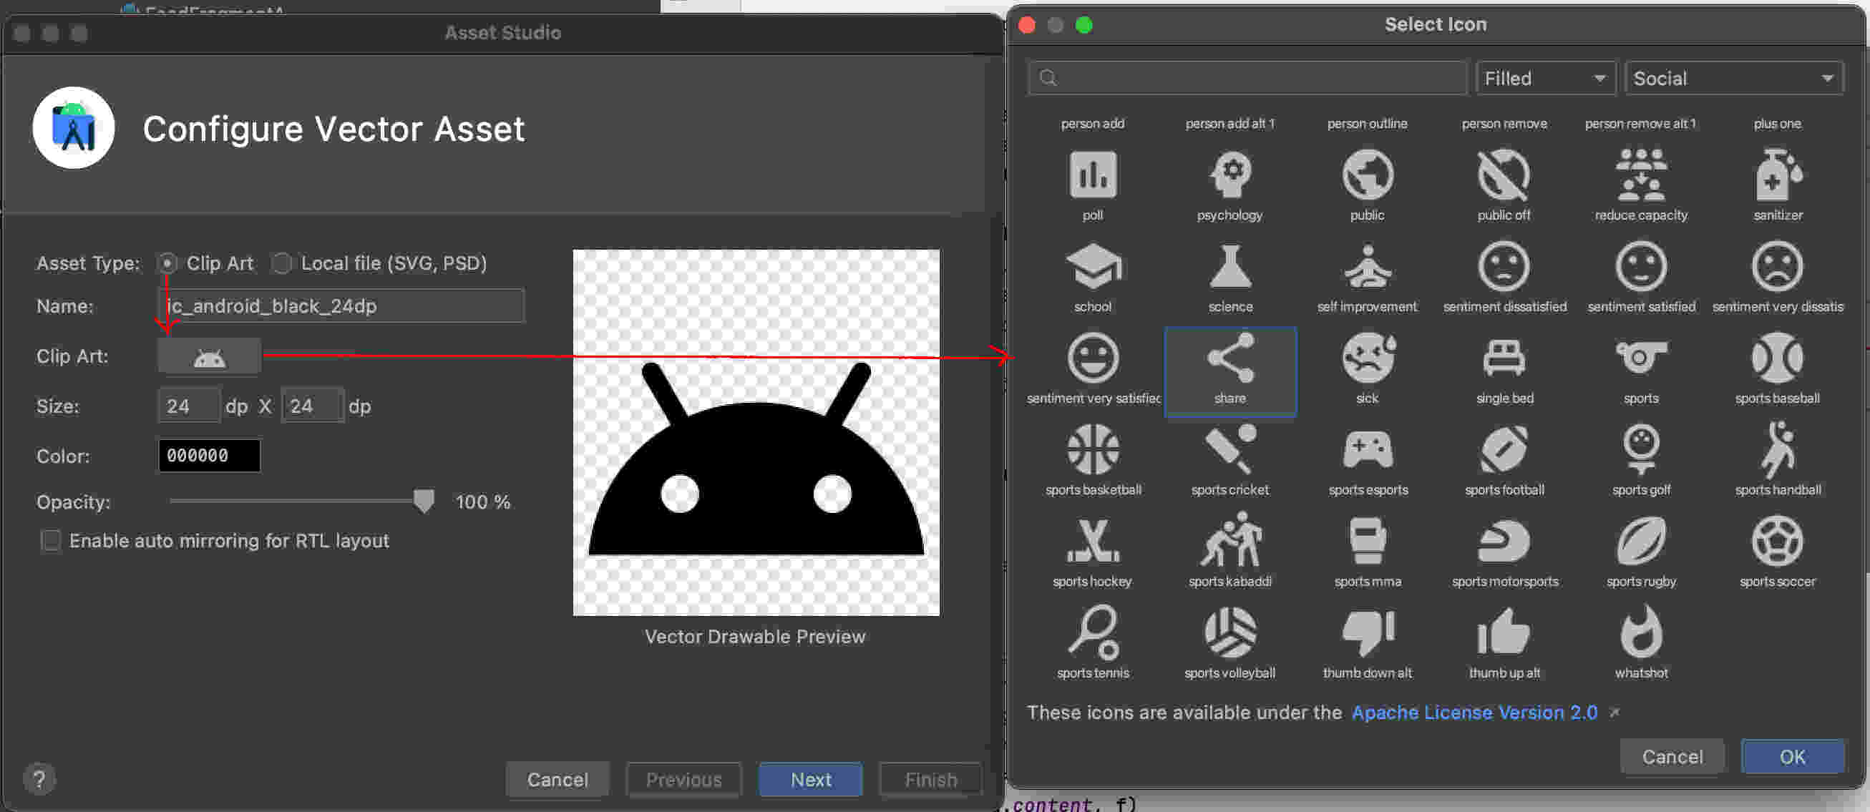
Task: Select the reduce capacity icon
Action: [x=1640, y=174]
